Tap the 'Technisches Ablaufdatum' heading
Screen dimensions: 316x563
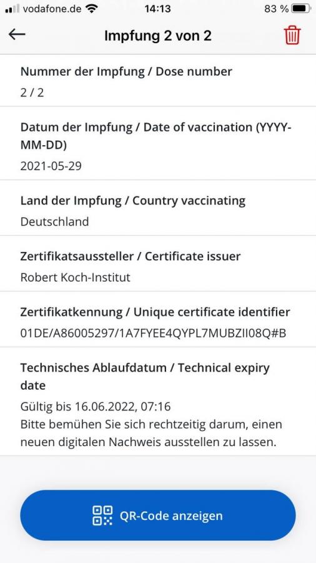96,368
